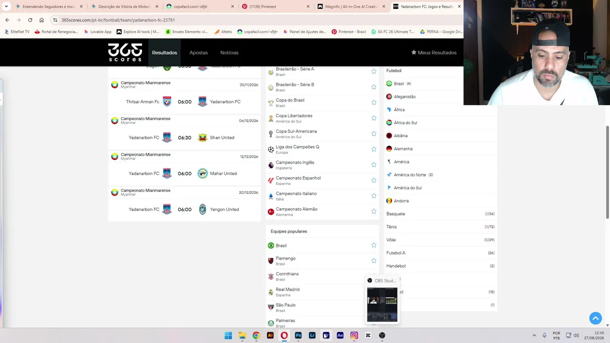Toggle the Campeonato Espanhol favorite star
This screenshot has height=343, width=610.
374,180
